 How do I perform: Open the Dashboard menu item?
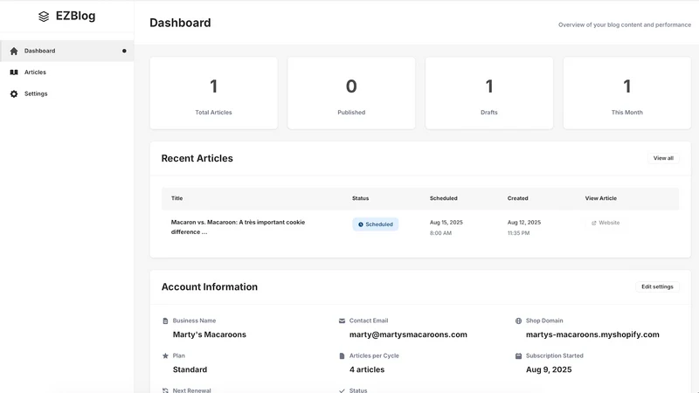coord(67,51)
